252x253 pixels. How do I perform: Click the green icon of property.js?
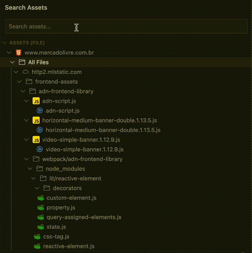41,208
